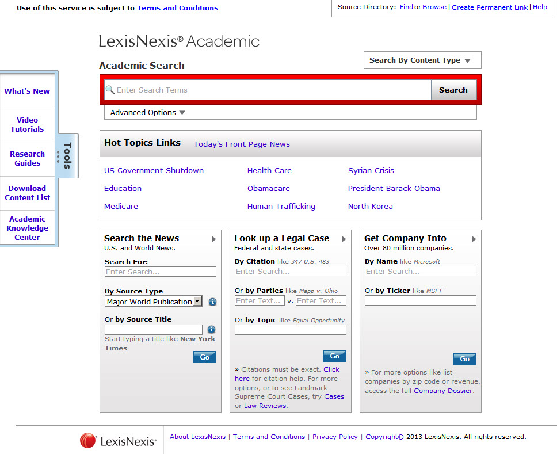
Task: Open the Education hot topic
Action: coord(123,188)
